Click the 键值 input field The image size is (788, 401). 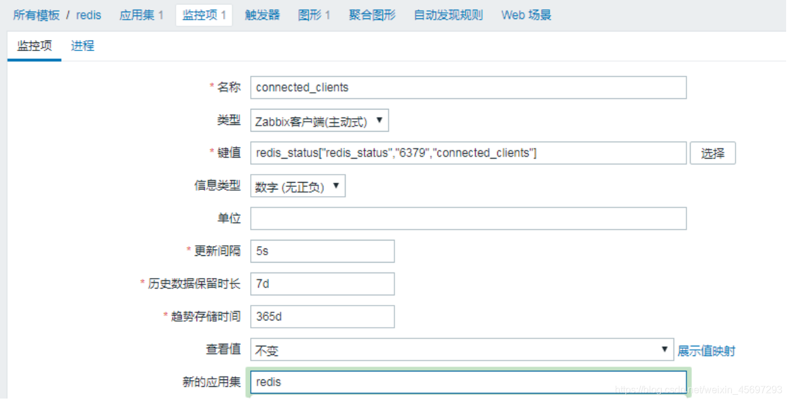pos(468,153)
